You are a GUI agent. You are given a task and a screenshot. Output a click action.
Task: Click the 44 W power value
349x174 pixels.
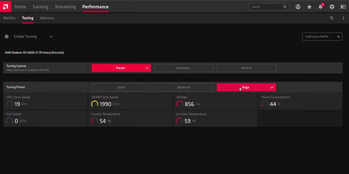[275, 104]
